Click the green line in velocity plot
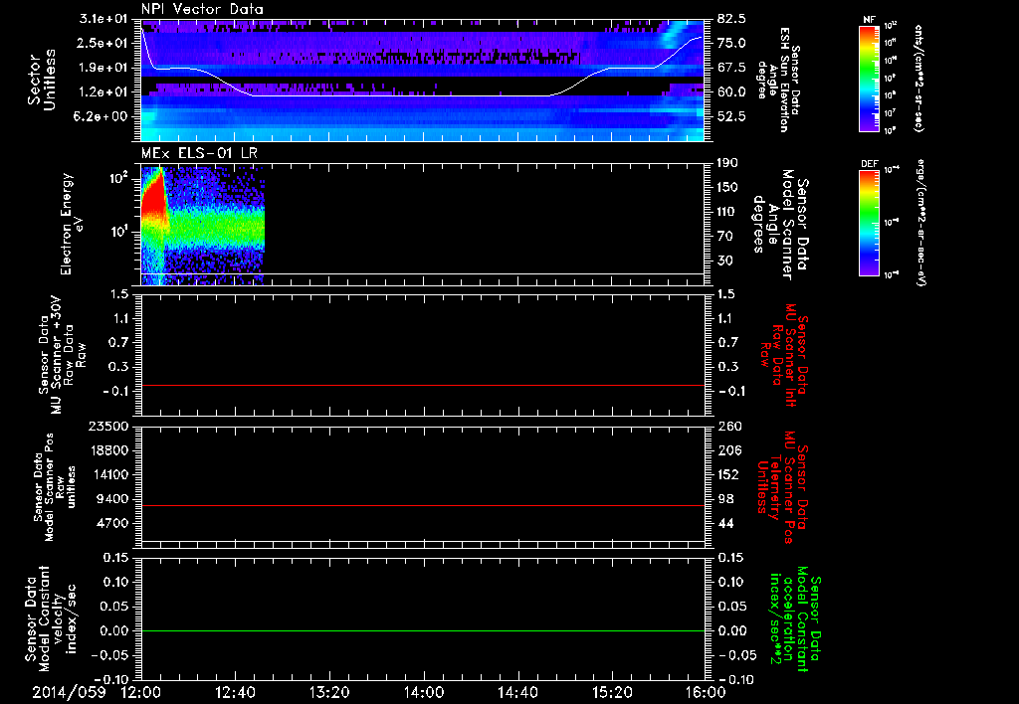Screen dimensions: 1019x704 (423, 630)
